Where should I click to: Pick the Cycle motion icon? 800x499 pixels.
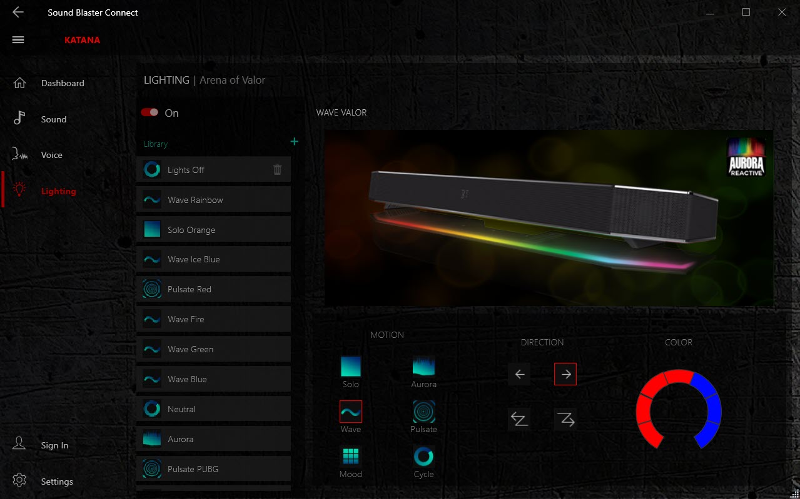click(x=423, y=457)
